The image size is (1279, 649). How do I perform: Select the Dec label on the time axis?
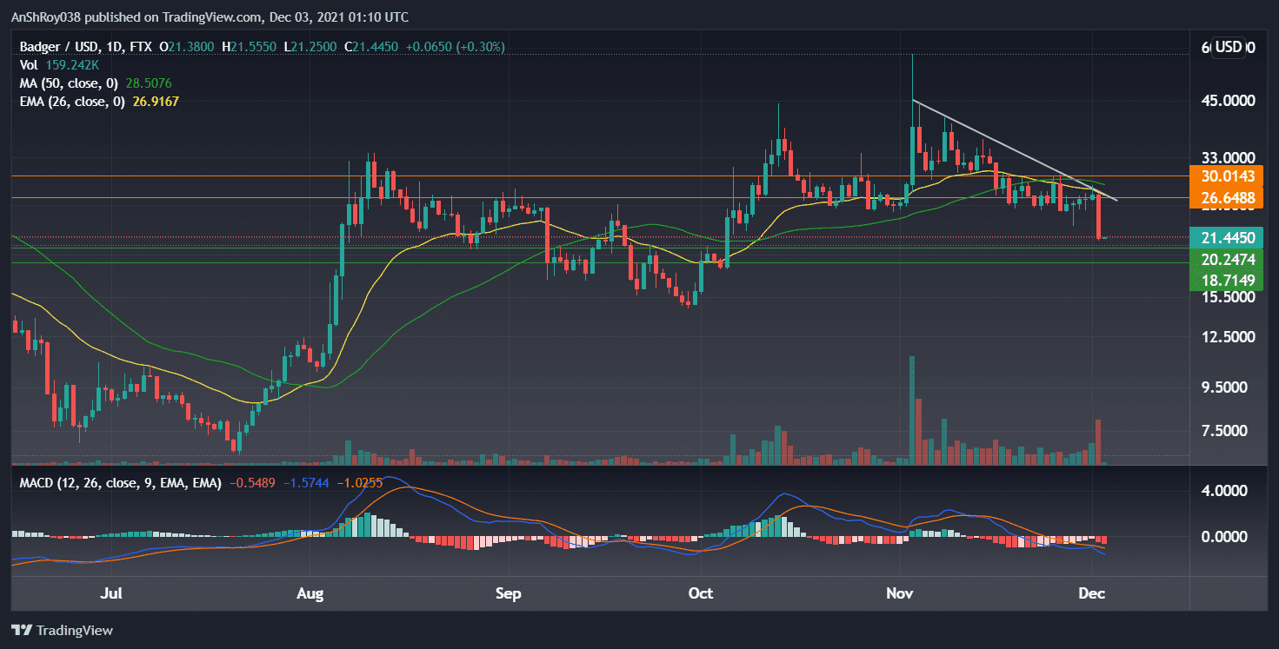[x=1091, y=594]
